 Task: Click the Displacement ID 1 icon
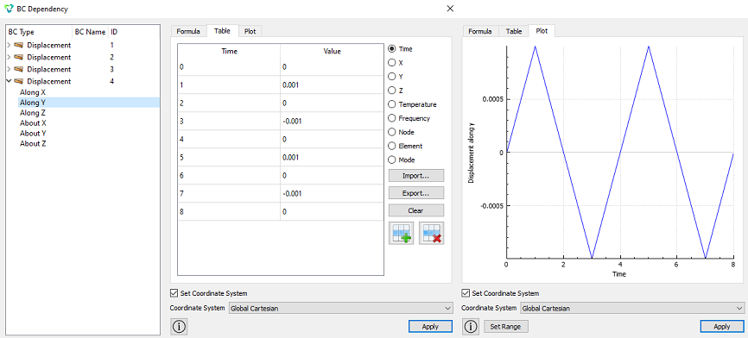click(19, 45)
